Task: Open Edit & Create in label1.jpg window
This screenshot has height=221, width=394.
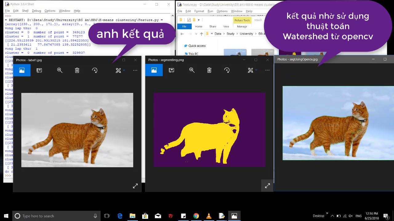Action: point(120,70)
